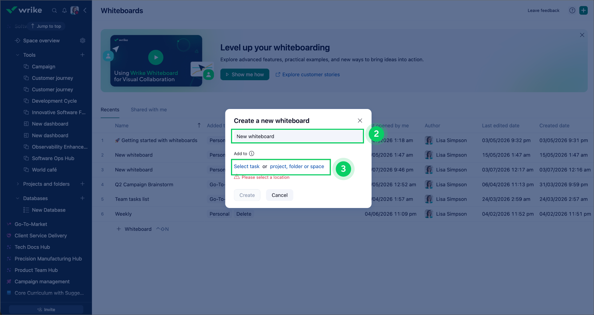The image size is (594, 315).
Task: Click the Invite button
Action: click(46, 309)
